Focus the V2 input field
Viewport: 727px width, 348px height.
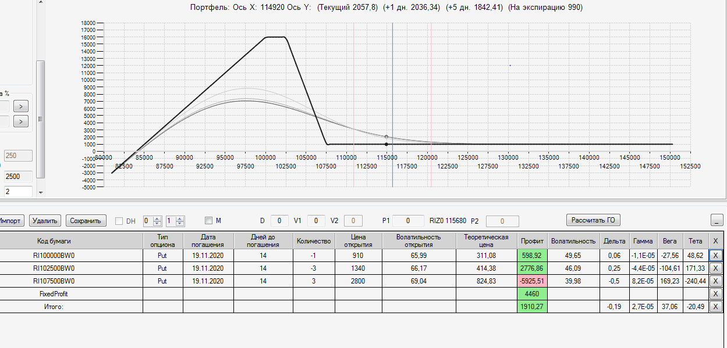pyautogui.click(x=353, y=221)
